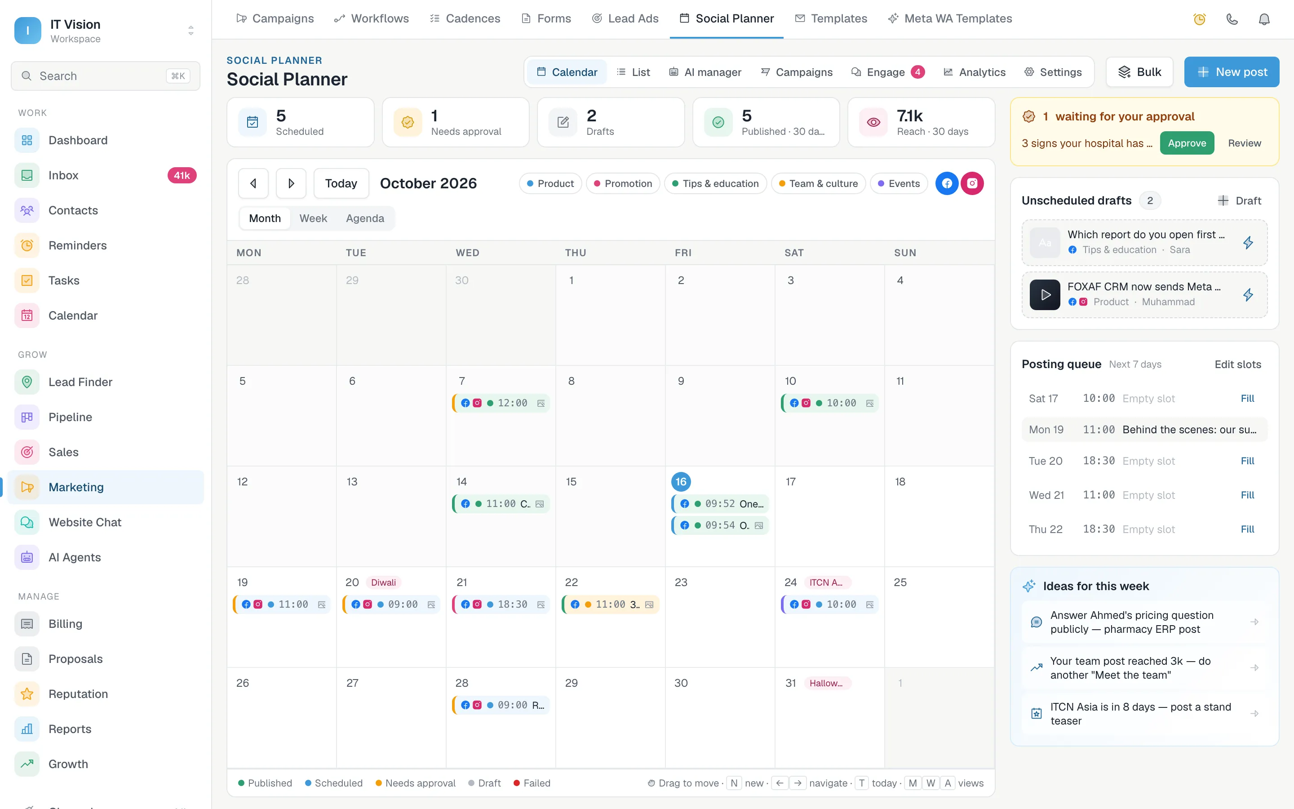Open Reports in the sidebar
Image resolution: width=1294 pixels, height=809 pixels.
(106, 729)
